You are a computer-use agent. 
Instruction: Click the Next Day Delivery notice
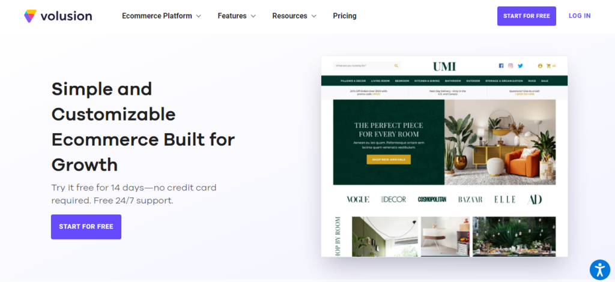click(x=447, y=92)
